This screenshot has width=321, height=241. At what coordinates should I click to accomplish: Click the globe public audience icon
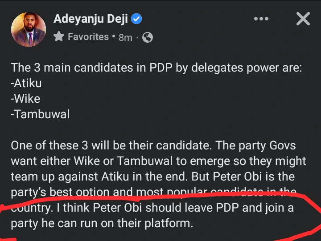[x=148, y=38]
